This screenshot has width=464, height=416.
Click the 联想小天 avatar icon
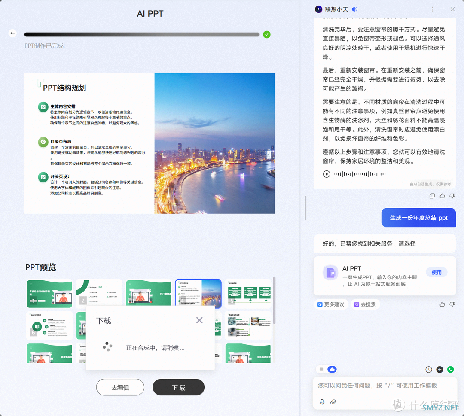click(x=318, y=9)
